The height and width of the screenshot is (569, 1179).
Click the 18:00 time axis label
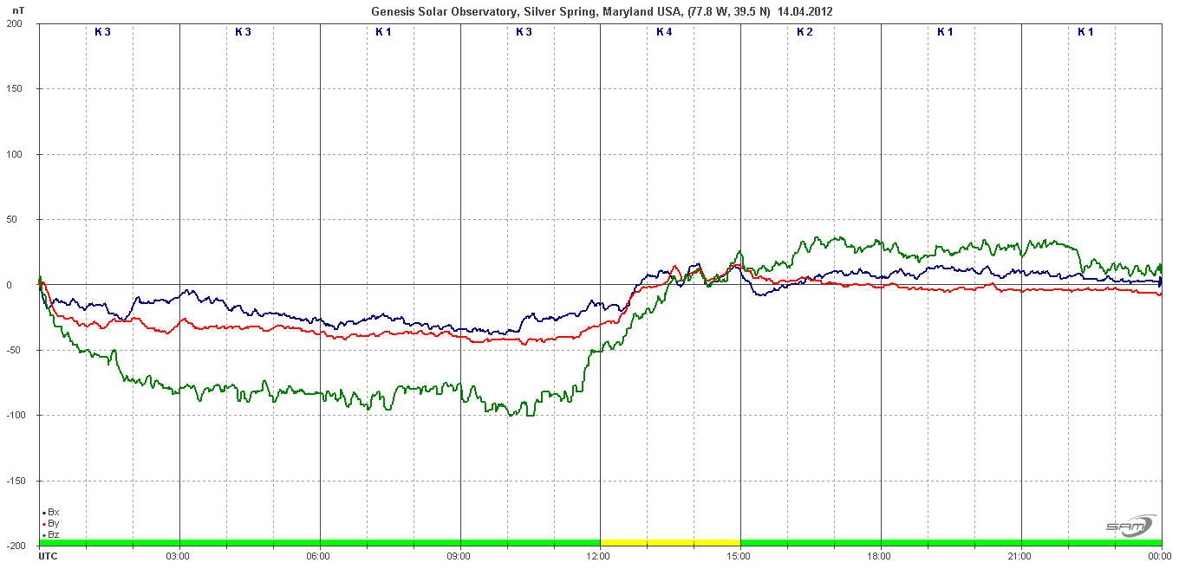click(881, 556)
